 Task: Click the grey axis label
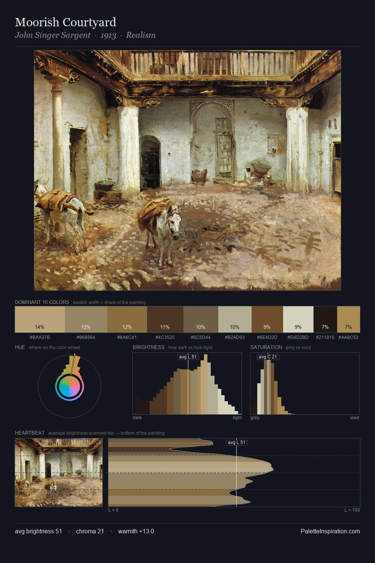click(x=255, y=417)
